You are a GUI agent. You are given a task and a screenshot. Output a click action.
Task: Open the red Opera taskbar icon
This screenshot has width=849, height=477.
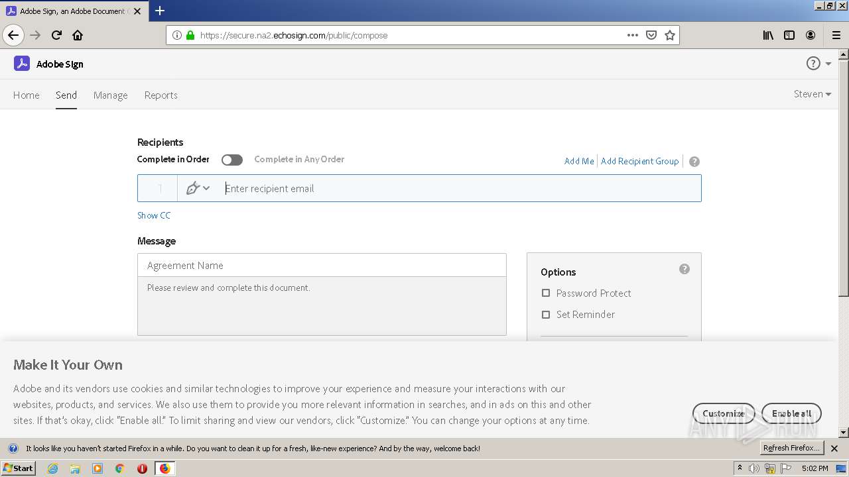click(x=142, y=468)
